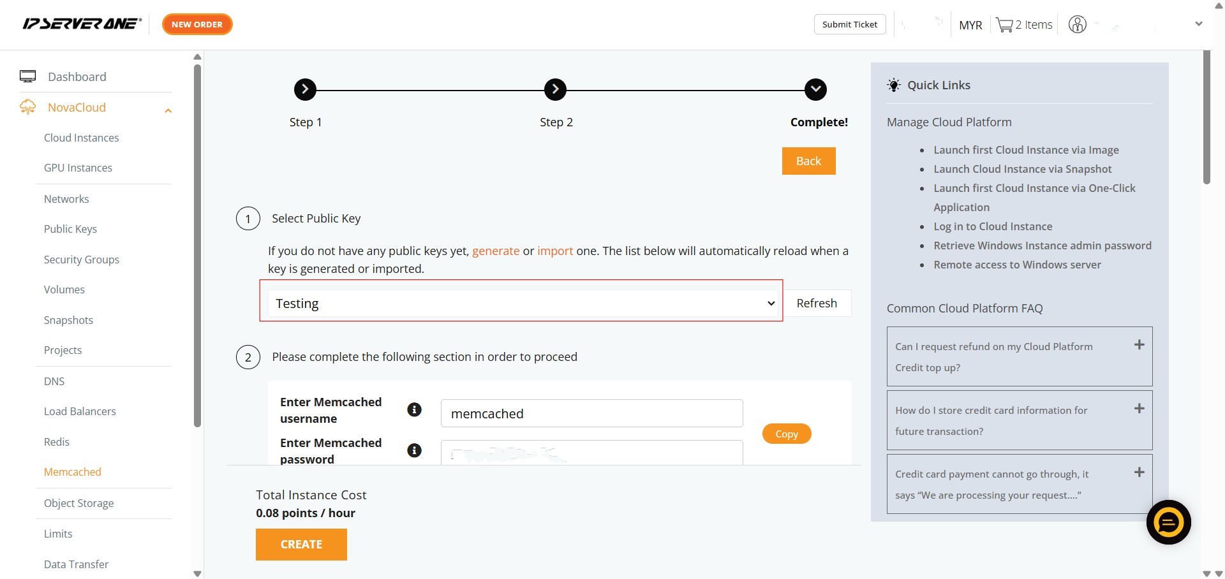Image resolution: width=1225 pixels, height=579 pixels.
Task: Open the live chat bubble
Action: pyautogui.click(x=1168, y=522)
